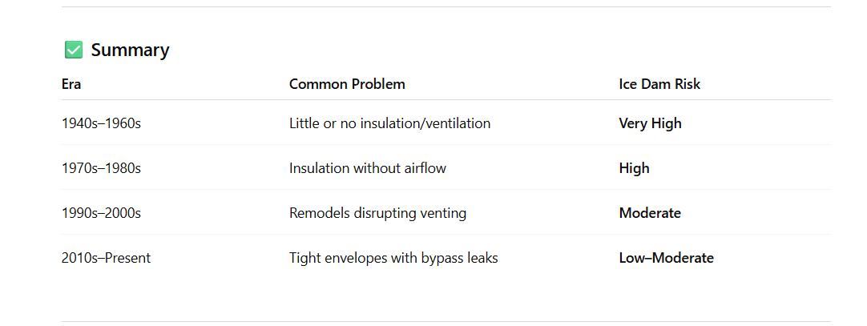Screen dimensions: 867x326
Task: Click the header separator line under Common Problem
Action: pos(347,100)
